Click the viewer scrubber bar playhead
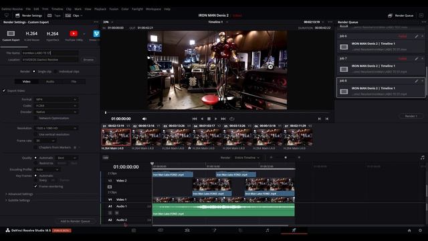The image size is (428, 241). coord(106,112)
